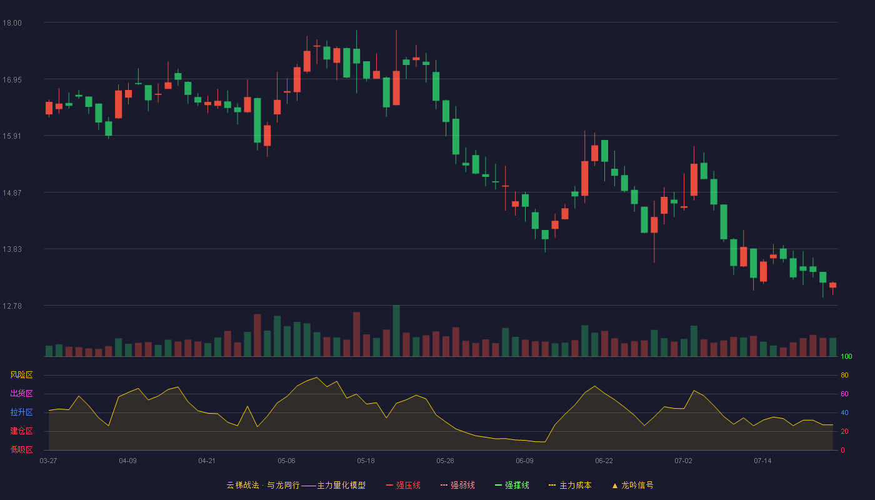Click the 03-27 date axis marker
The height and width of the screenshot is (500, 875).
click(x=48, y=461)
